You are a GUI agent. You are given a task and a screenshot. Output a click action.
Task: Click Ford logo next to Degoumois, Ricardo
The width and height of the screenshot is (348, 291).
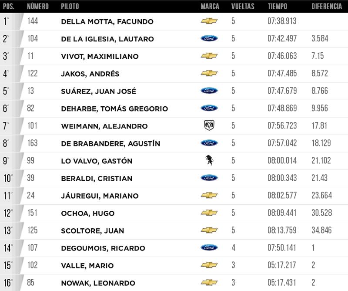pyautogui.click(x=209, y=247)
